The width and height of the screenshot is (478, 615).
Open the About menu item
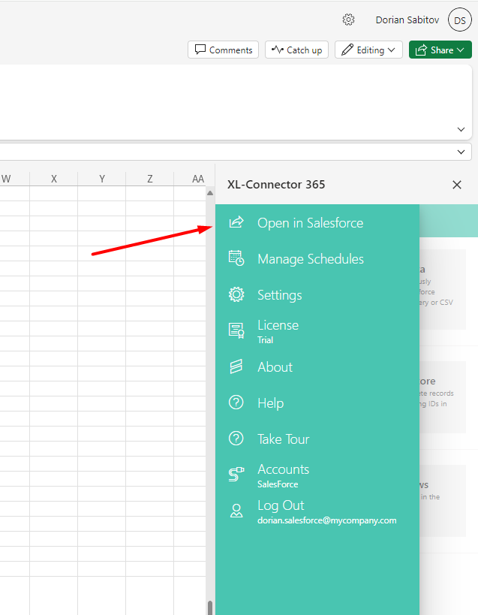317,366
